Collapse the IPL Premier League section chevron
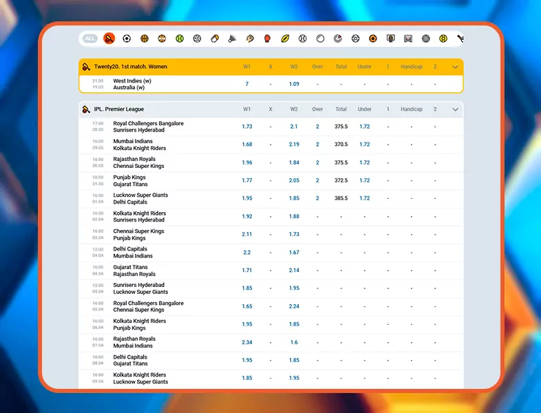This screenshot has height=413, width=541. click(455, 109)
